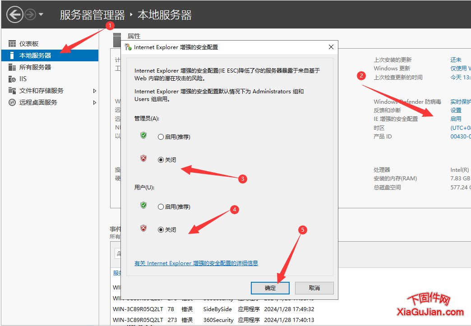Click the 577.24 disk space value

[x=461, y=188]
